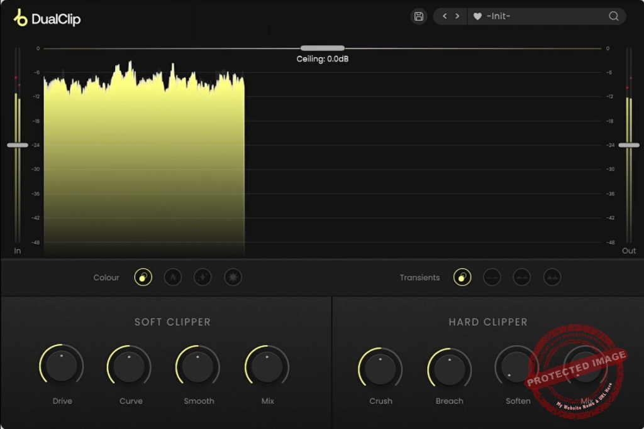Select the second Transients mode
644x429 pixels.
tap(492, 277)
